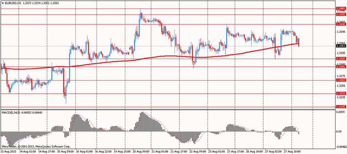
Task: Click the 15 Aug 09:00 time label
Action: pyautogui.click(x=65, y=152)
